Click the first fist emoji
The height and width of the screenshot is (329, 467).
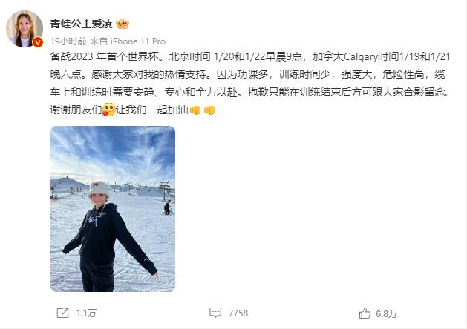[195, 110]
